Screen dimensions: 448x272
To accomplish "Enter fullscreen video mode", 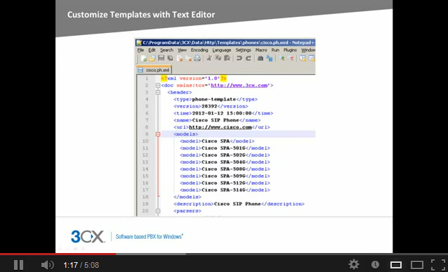I will (438, 265).
